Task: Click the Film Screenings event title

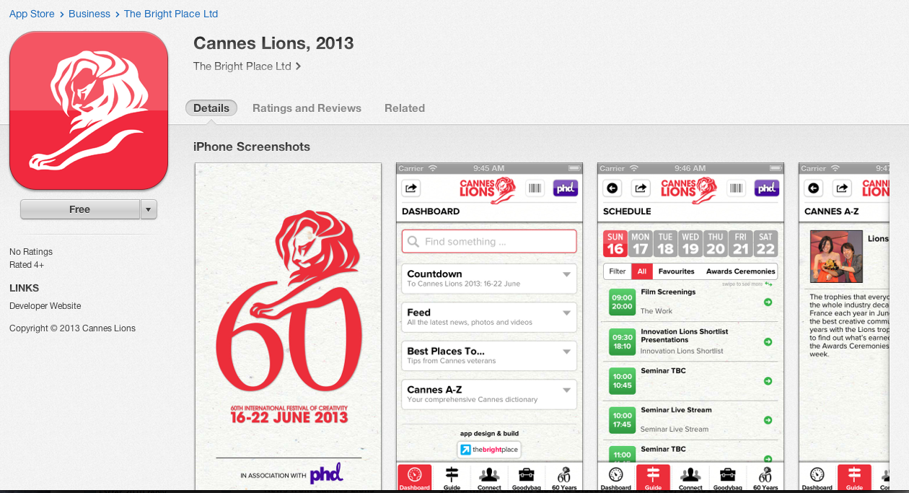Action: click(668, 292)
